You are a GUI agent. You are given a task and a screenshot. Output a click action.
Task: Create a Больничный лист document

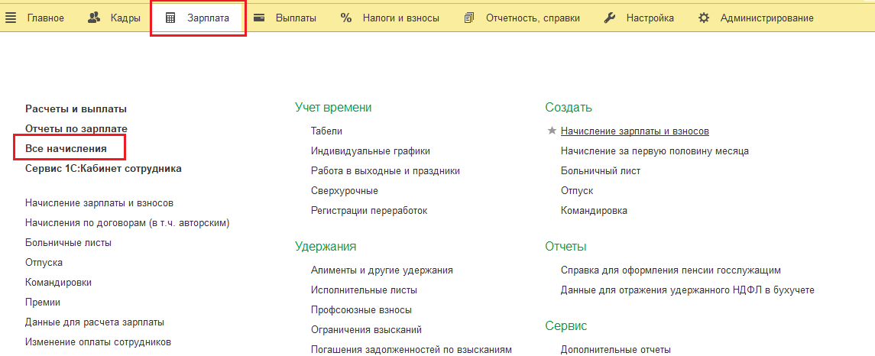coord(601,171)
